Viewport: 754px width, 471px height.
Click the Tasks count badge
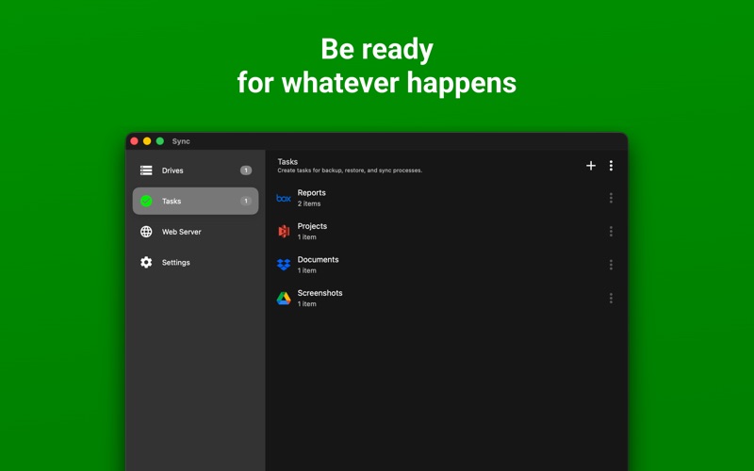tap(246, 201)
